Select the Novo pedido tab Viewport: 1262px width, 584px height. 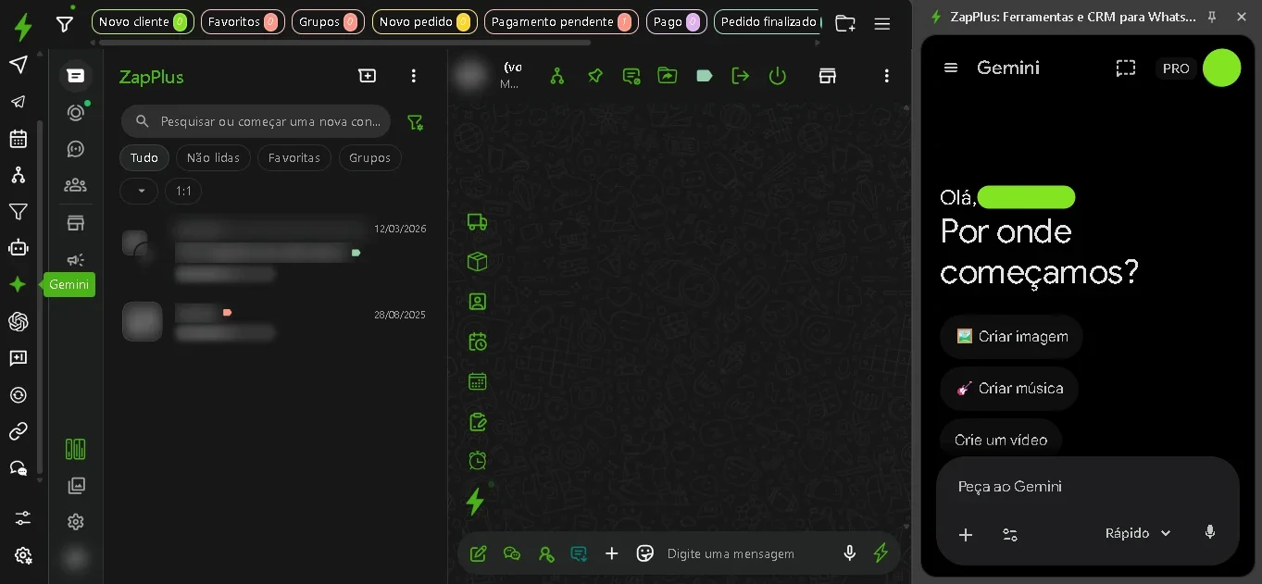point(424,21)
